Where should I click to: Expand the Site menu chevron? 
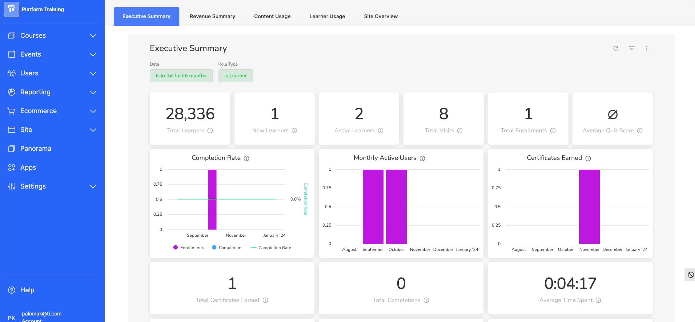point(93,130)
